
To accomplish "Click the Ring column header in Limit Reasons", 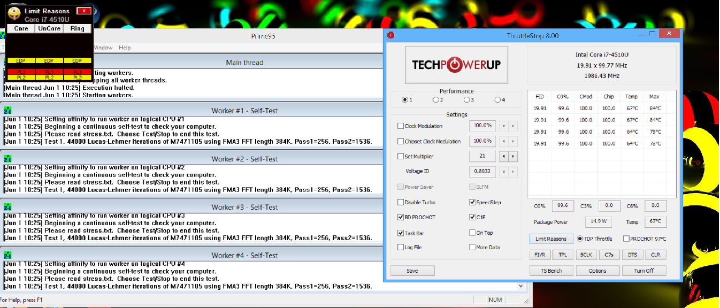I will (x=78, y=28).
